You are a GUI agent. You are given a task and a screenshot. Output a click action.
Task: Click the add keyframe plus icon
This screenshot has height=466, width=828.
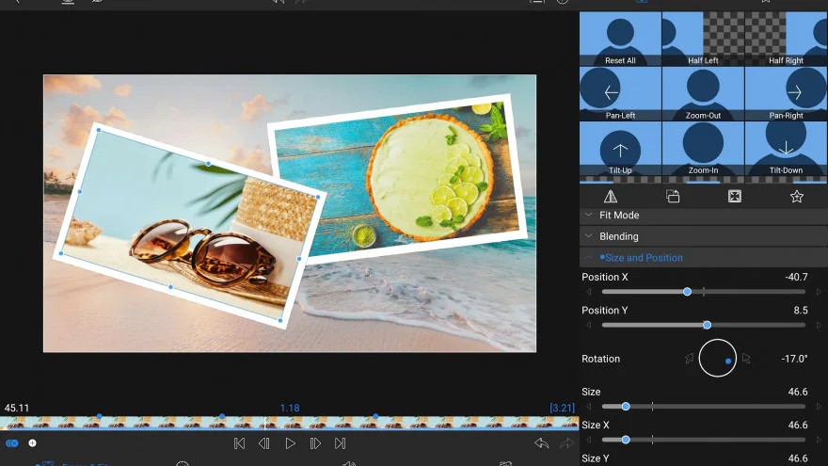[33, 443]
